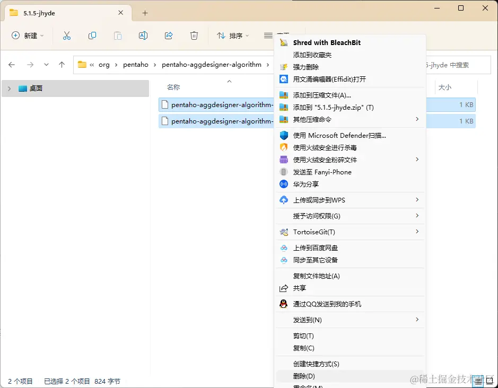Select 桌面 in the navigation pane
The width and height of the screenshot is (498, 388).
[75, 89]
